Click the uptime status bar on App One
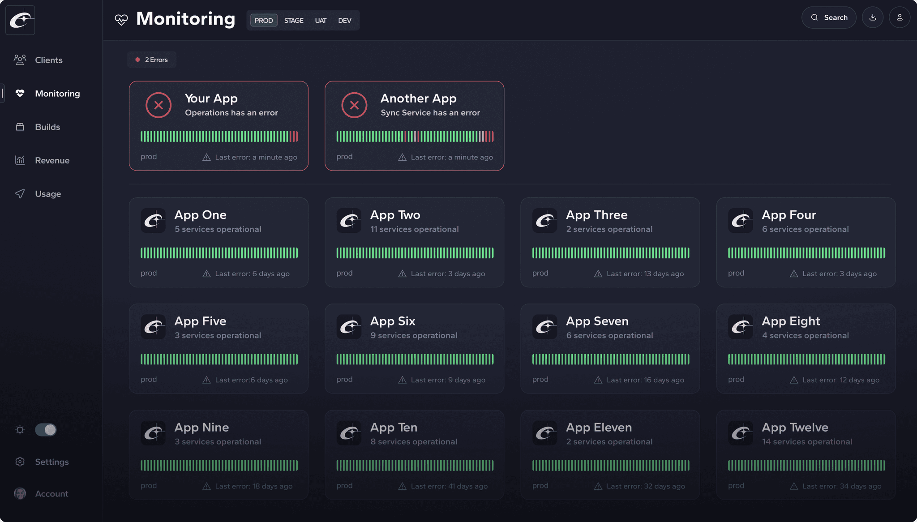 coord(219,253)
